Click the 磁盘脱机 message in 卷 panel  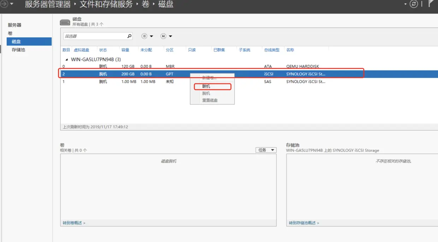tap(168, 161)
